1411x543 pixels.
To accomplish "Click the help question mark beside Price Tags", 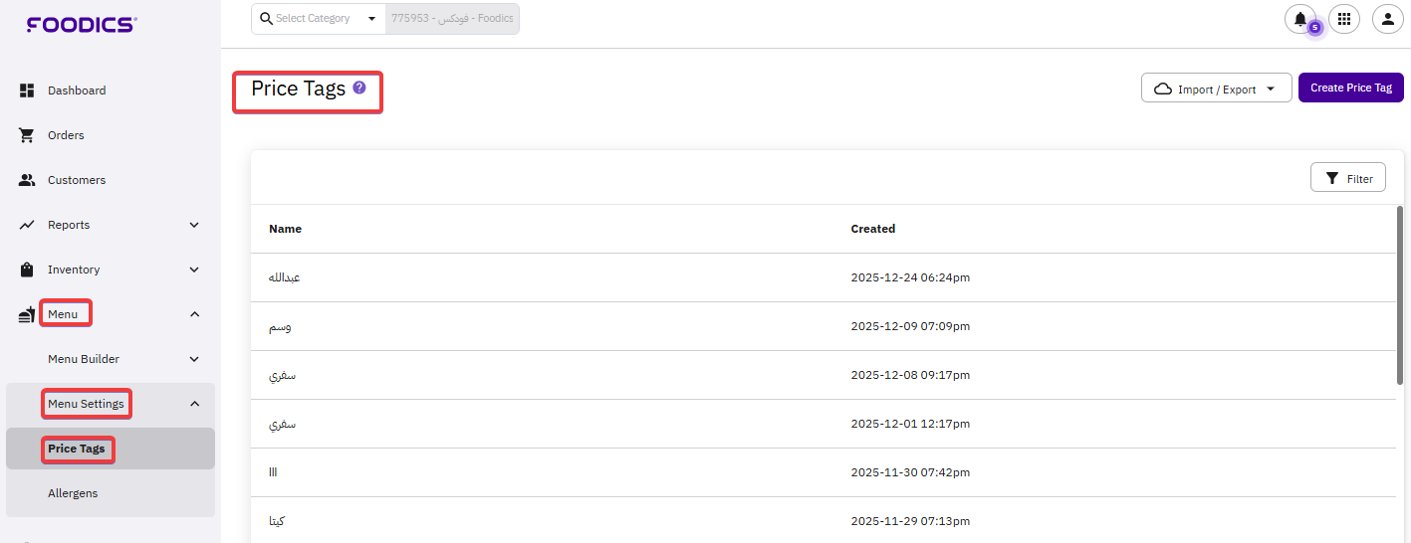I will [359, 88].
